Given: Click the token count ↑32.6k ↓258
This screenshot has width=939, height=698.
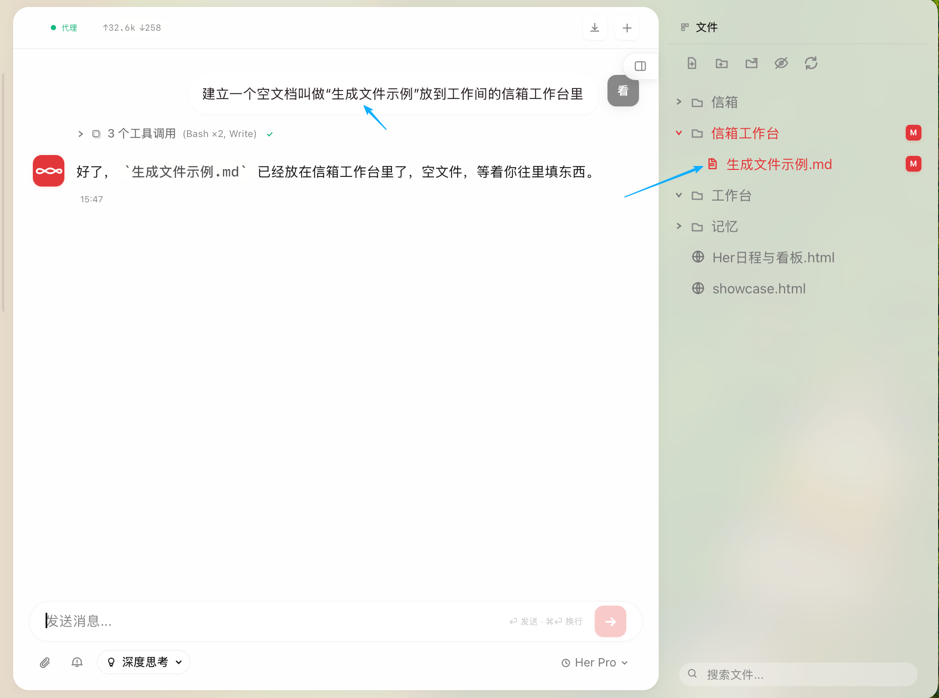Looking at the screenshot, I should [x=132, y=28].
